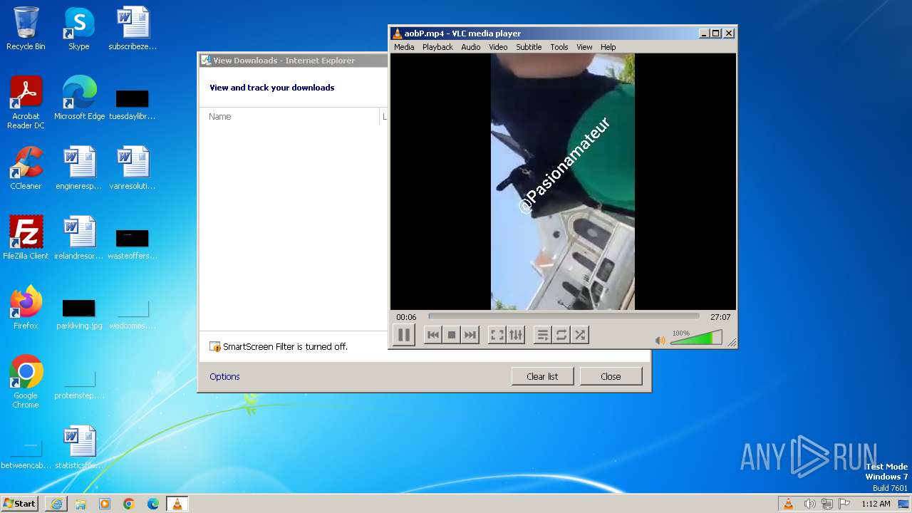Open Edge from the taskbar
Viewport: 912px width, 513px height.
(153, 504)
